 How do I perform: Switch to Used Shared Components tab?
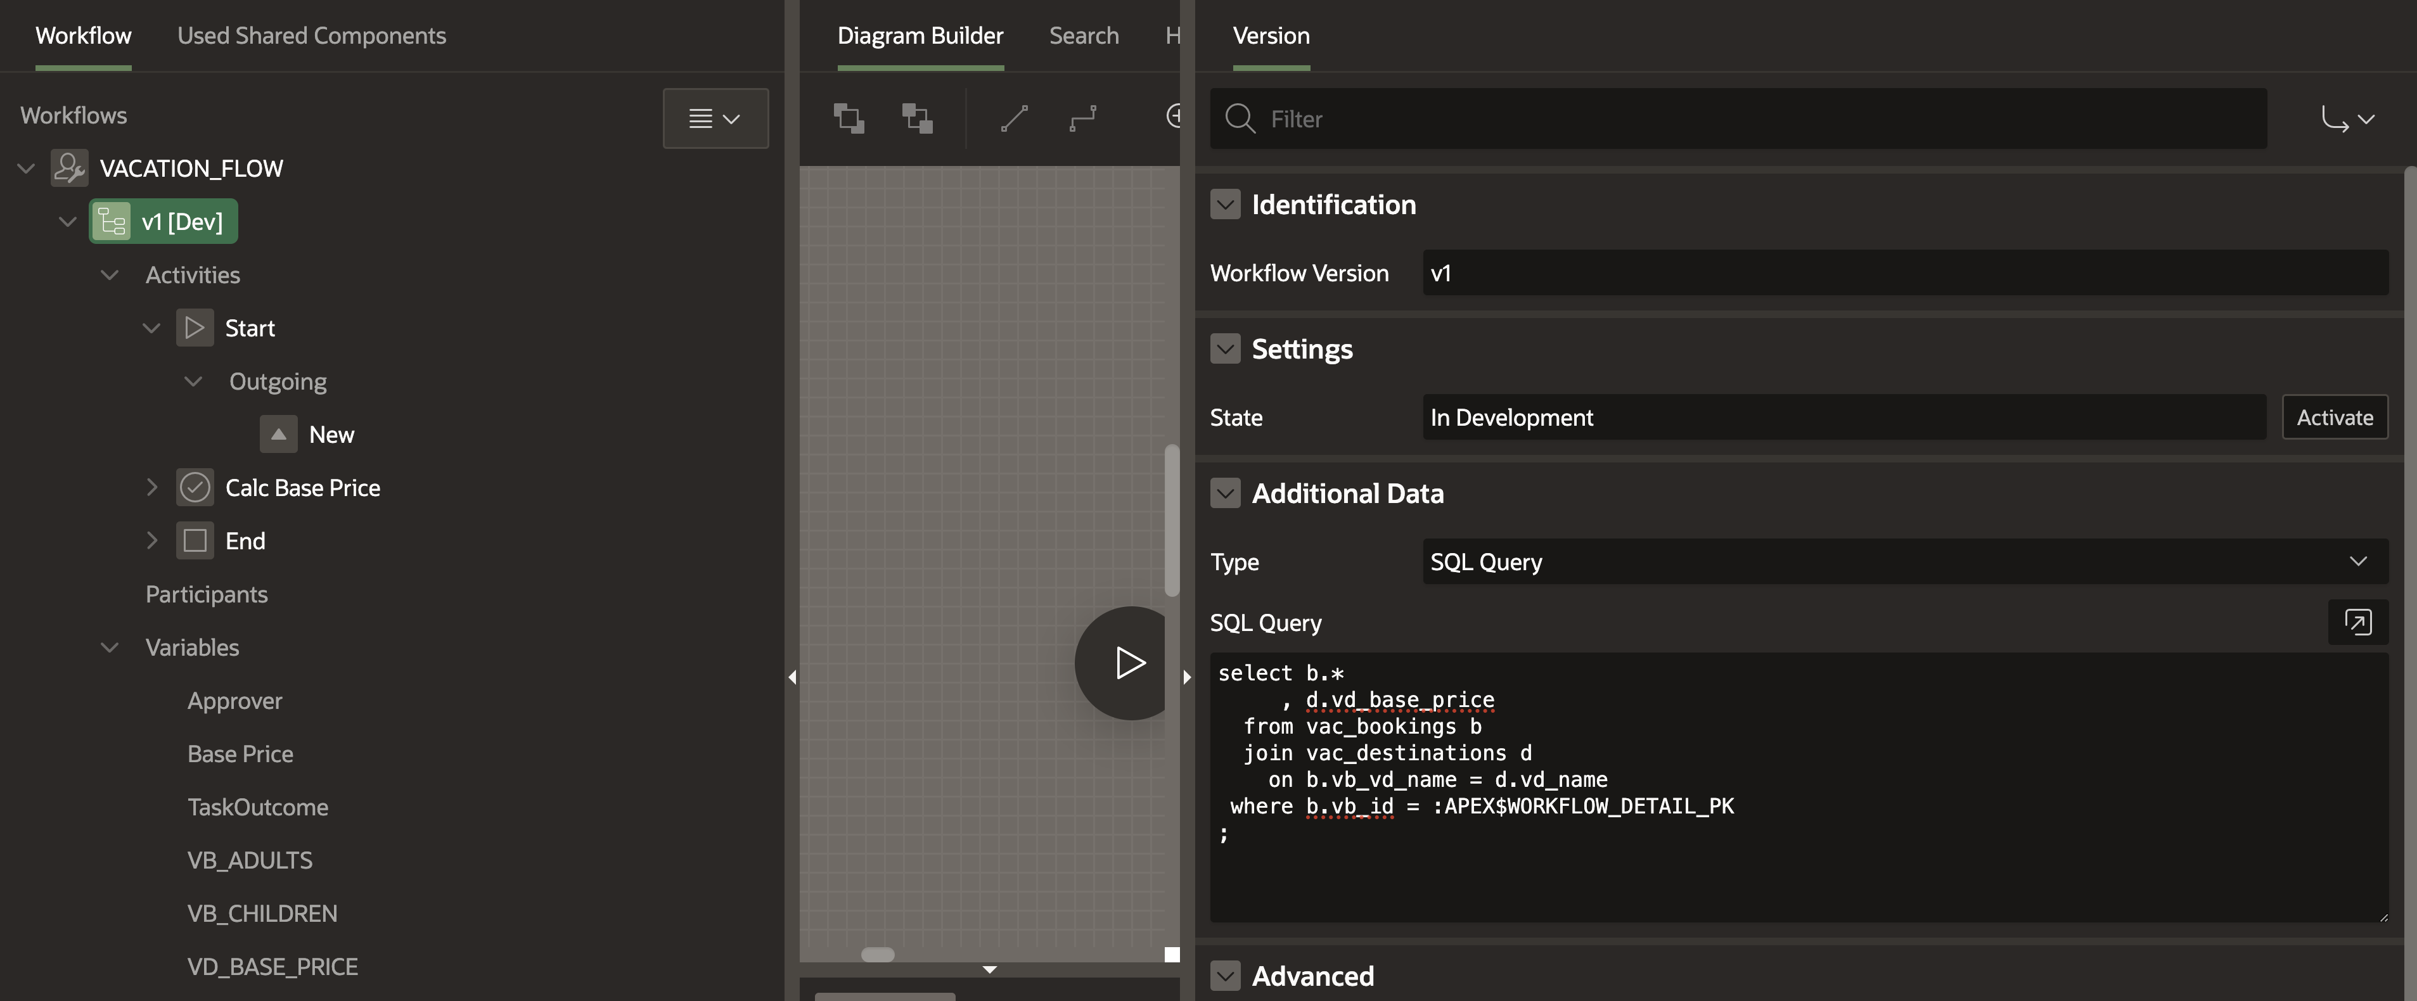click(x=312, y=35)
